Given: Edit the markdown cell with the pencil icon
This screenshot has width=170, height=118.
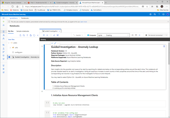Looking at the screenshot, I should [55, 43].
